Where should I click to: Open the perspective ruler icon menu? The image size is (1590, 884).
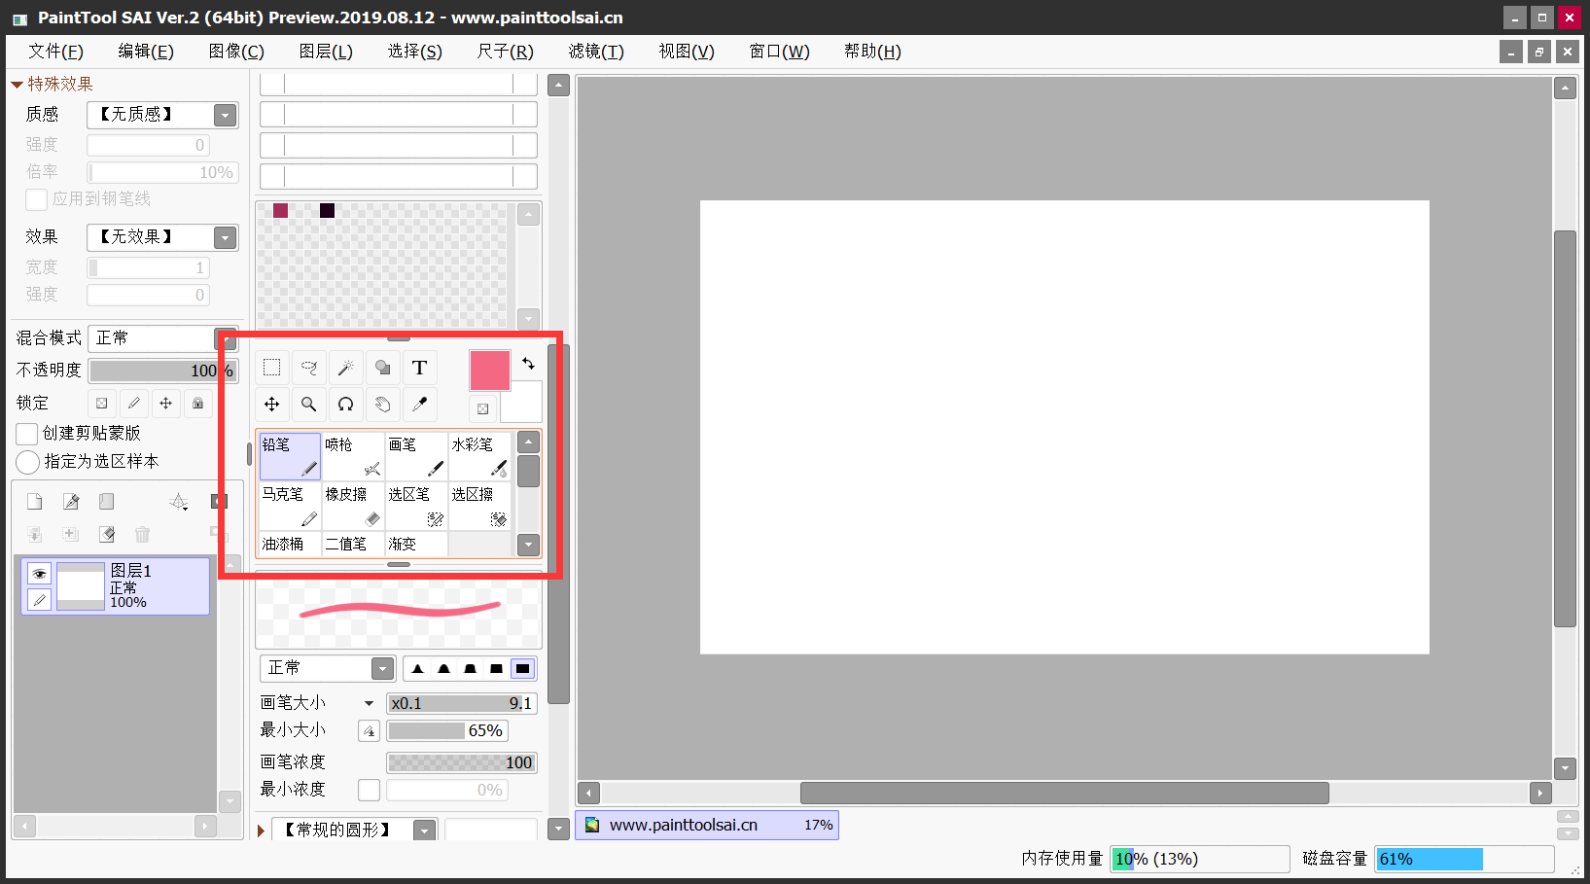pos(179,502)
